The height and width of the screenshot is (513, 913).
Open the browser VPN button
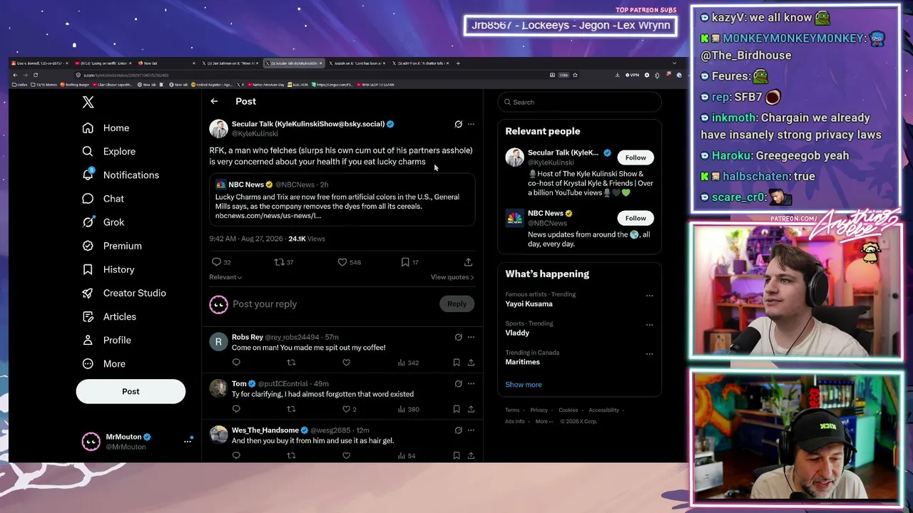tap(632, 75)
